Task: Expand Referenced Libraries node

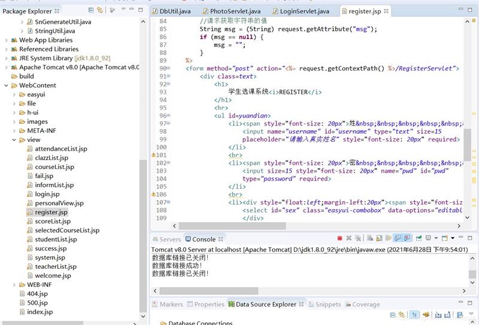Action: pyautogui.click(x=6, y=49)
